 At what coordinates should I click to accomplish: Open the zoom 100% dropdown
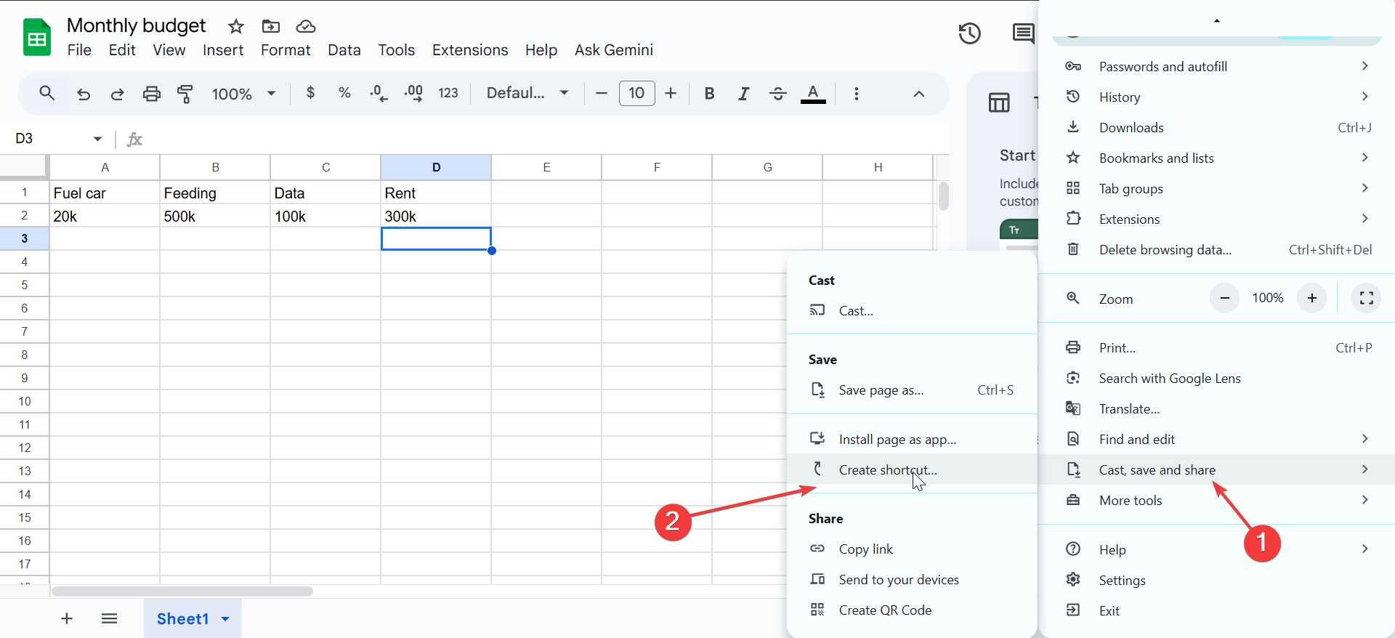point(243,94)
